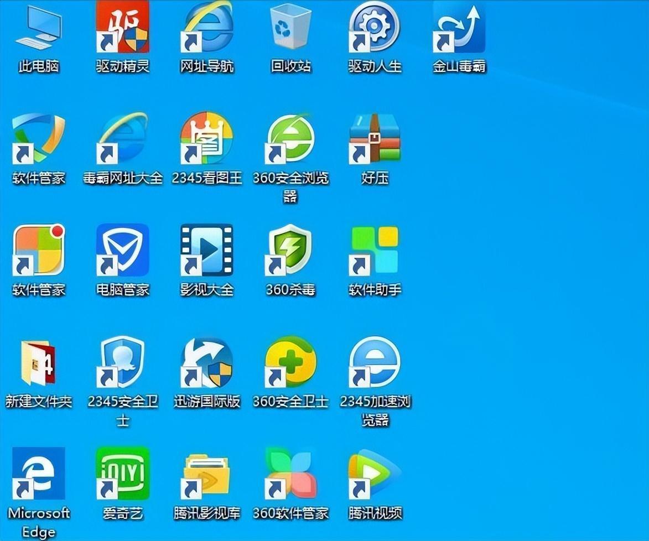Select the 回收站 Recycle Bin icon

291,28
